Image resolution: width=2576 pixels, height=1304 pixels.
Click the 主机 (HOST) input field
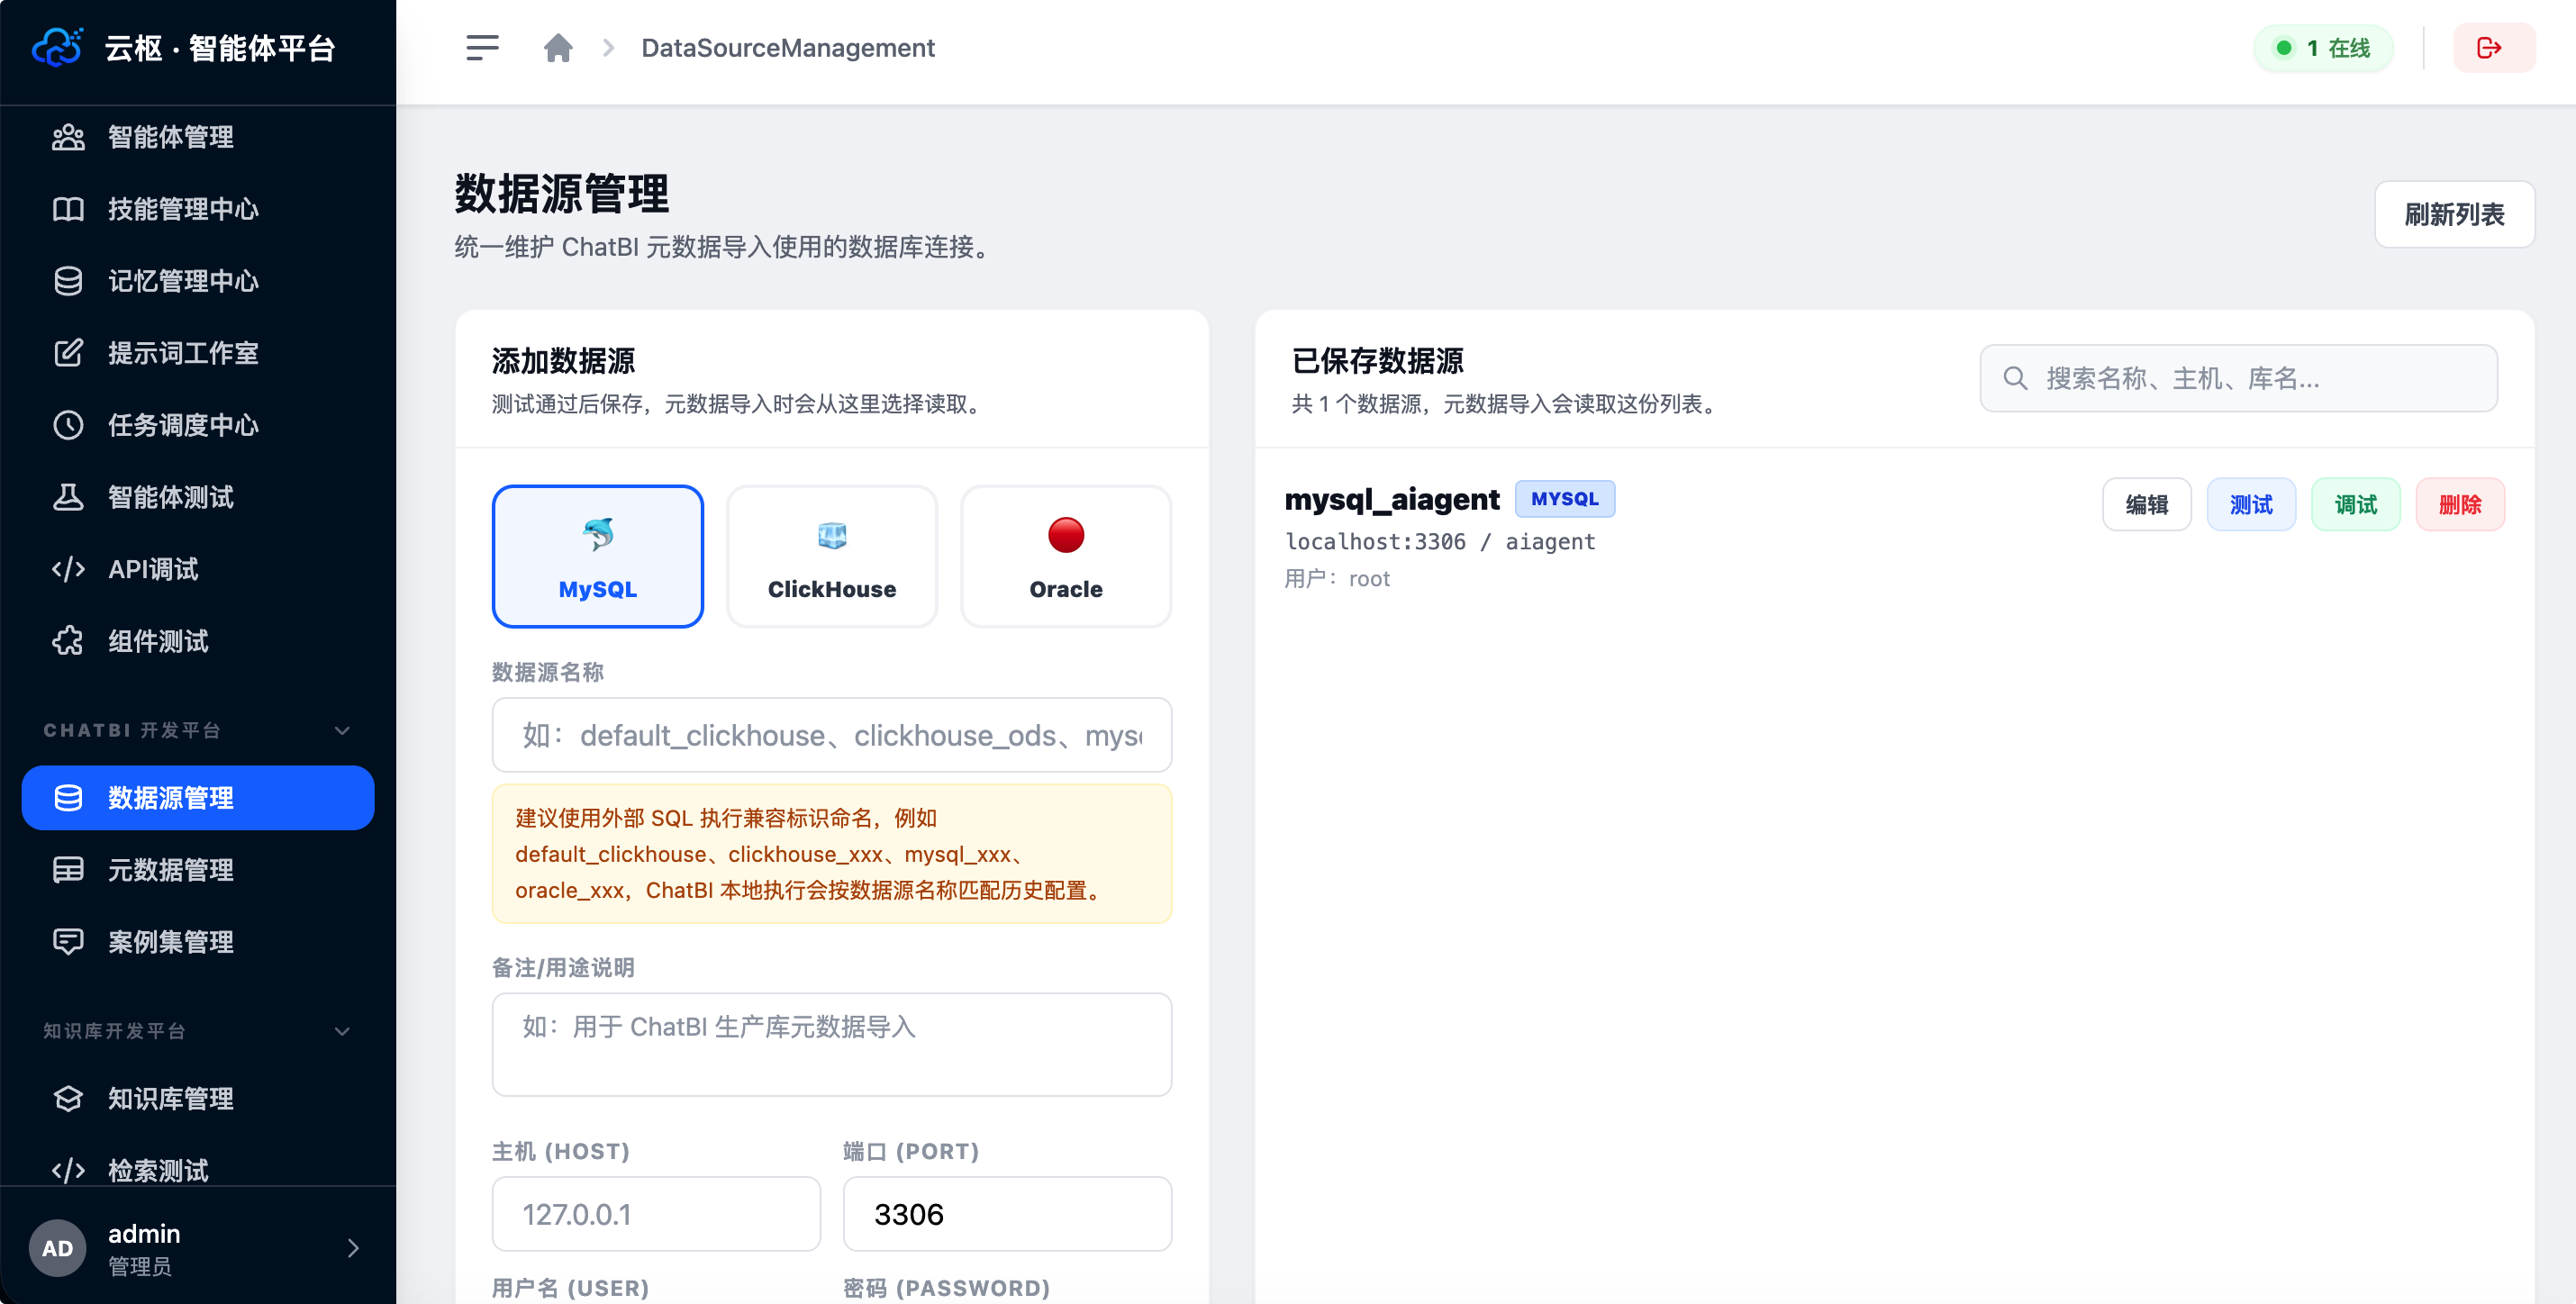[656, 1214]
